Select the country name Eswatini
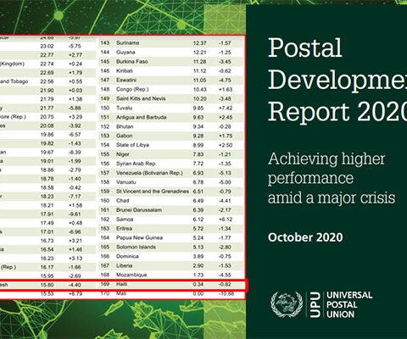This screenshot has height=339, width=407. (x=126, y=81)
